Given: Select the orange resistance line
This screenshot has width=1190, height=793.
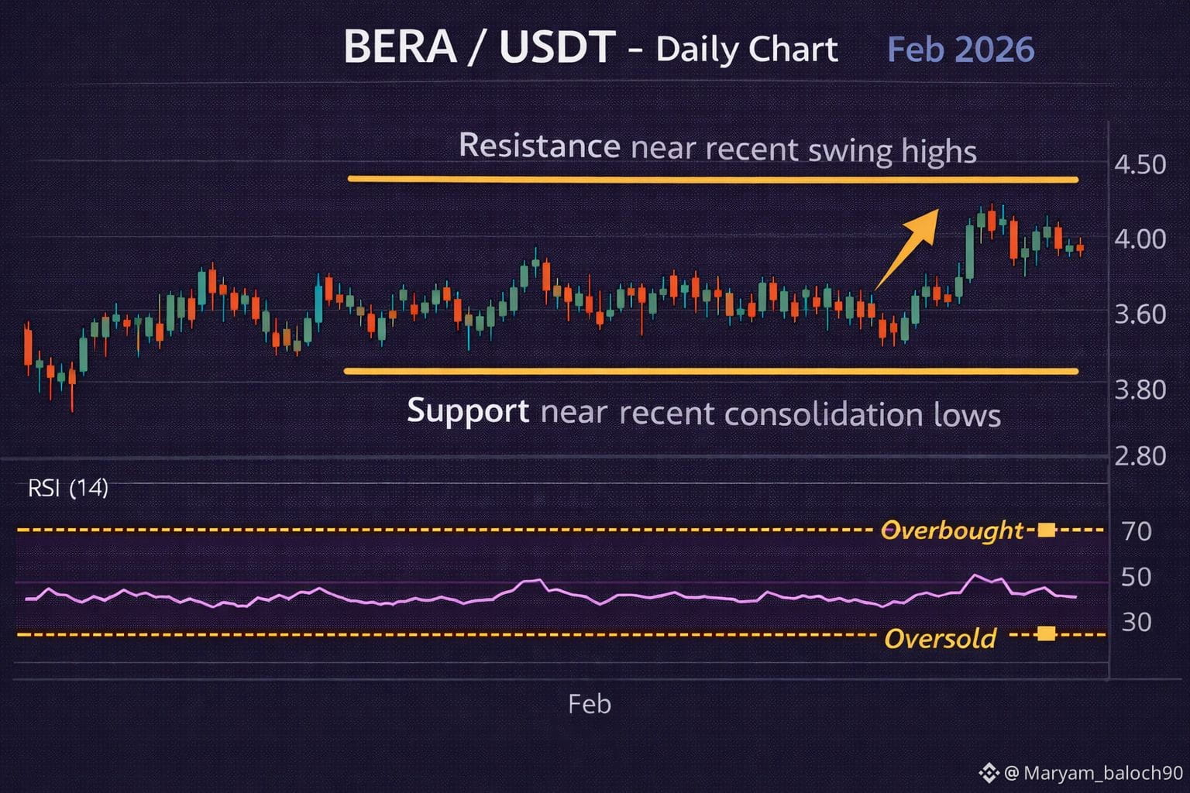Looking at the screenshot, I should click(x=713, y=180).
